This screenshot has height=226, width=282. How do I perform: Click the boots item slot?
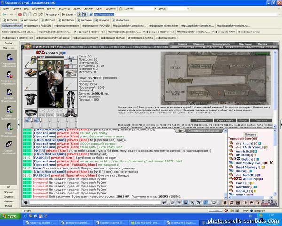coord(71,113)
